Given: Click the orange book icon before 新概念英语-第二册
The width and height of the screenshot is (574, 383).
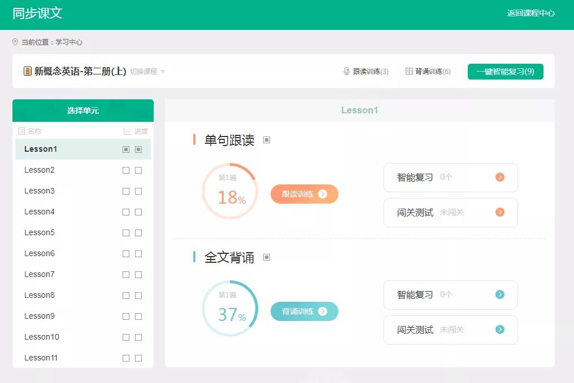Looking at the screenshot, I should point(27,71).
